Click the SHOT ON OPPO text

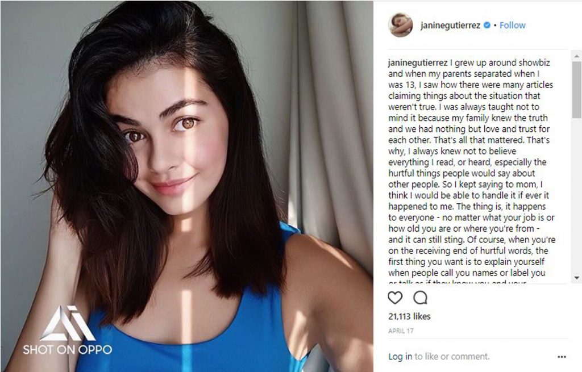point(67,349)
